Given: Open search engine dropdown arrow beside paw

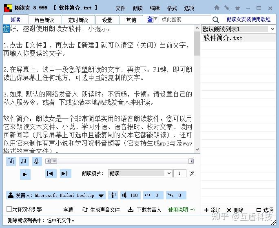Looking at the screenshot, I should (x=155, y=18).
